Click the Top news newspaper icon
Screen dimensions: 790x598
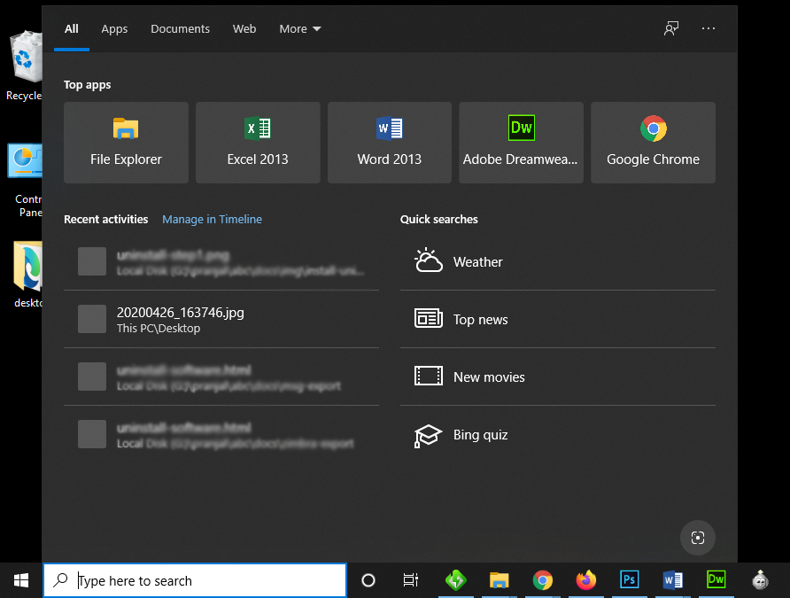click(429, 318)
